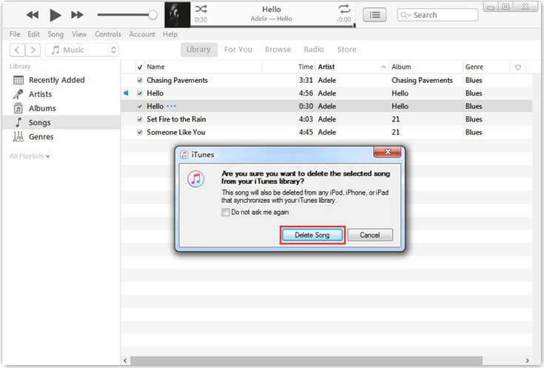Screen dimensions: 544x368
Task: Confirm with the Delete Song button
Action: point(312,235)
